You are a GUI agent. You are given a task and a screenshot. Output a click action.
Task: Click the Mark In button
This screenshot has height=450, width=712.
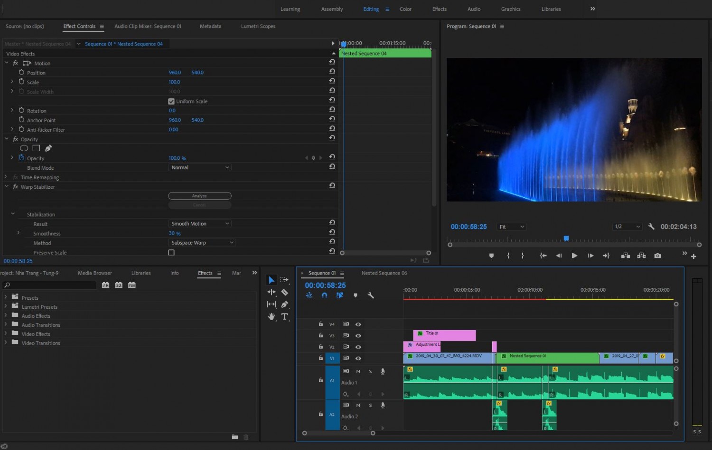point(508,256)
